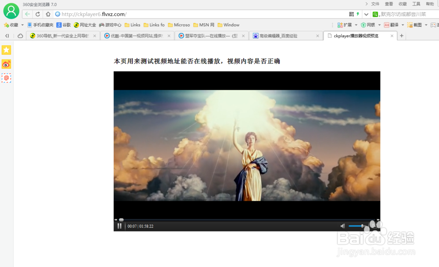Screen dimensions: 439x267
Task: Click the 网银 online banking button
Action: (368, 25)
